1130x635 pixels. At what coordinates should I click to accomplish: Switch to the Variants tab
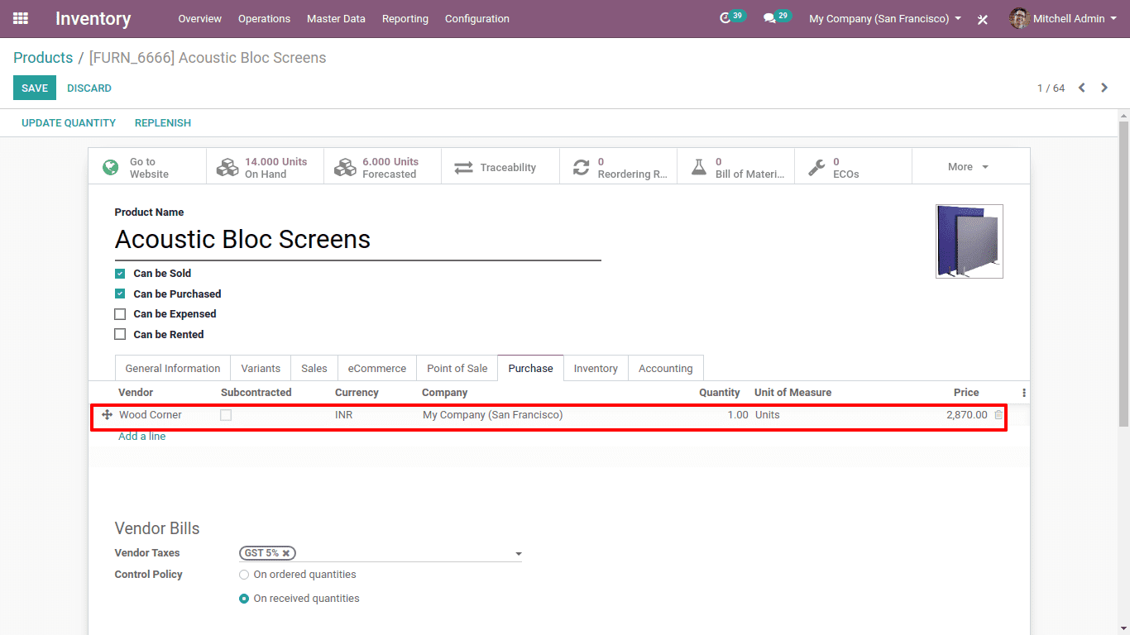point(261,368)
